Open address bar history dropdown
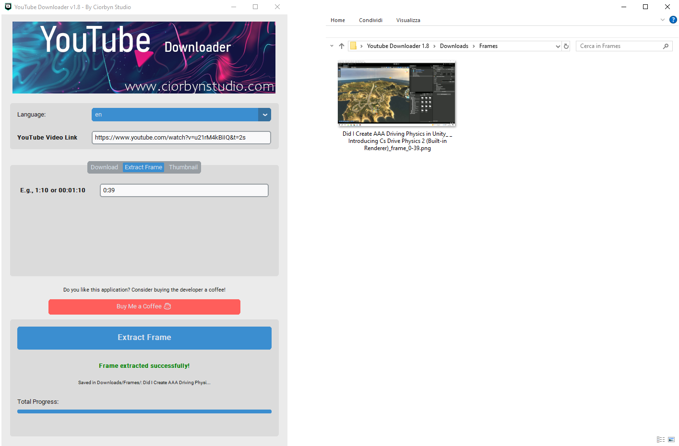Image resolution: width=679 pixels, height=446 pixels. (558, 47)
